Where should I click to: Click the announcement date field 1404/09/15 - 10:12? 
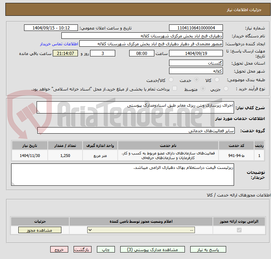click(x=51, y=28)
